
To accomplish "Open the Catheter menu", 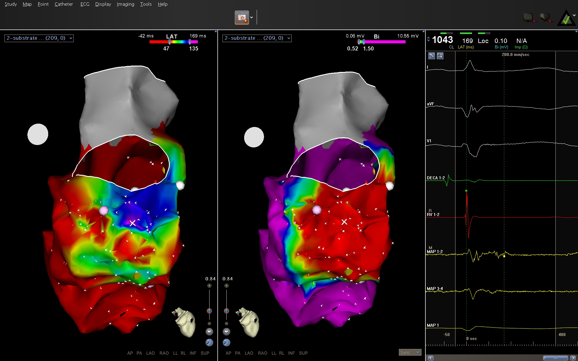I will tap(64, 4).
